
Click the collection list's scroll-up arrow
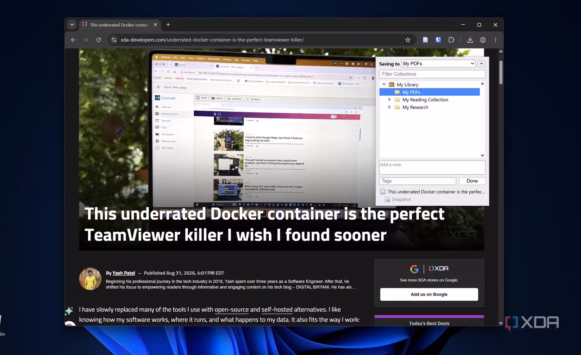482,84
